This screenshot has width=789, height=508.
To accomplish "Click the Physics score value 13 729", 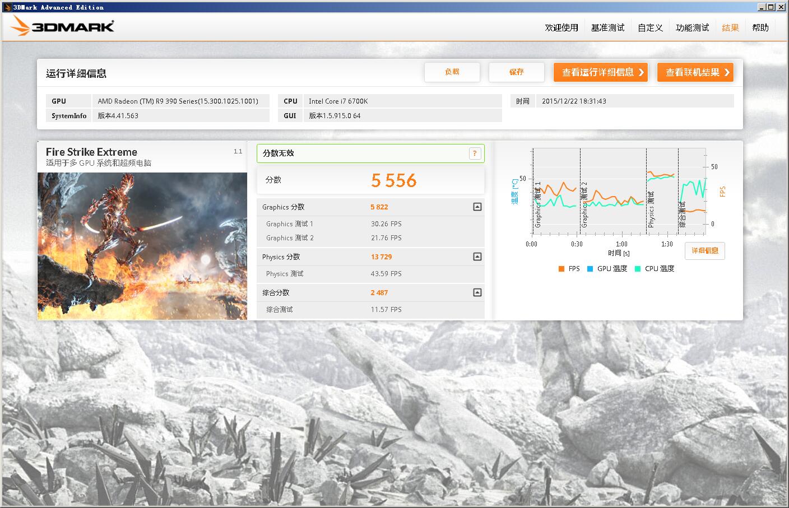I will point(381,257).
